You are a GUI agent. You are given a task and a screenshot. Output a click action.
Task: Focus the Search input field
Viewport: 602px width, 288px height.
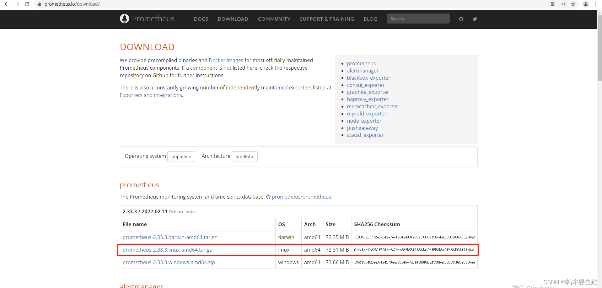418,19
